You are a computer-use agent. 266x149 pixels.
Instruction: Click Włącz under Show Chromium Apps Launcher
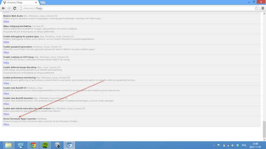pyautogui.click(x=6, y=124)
